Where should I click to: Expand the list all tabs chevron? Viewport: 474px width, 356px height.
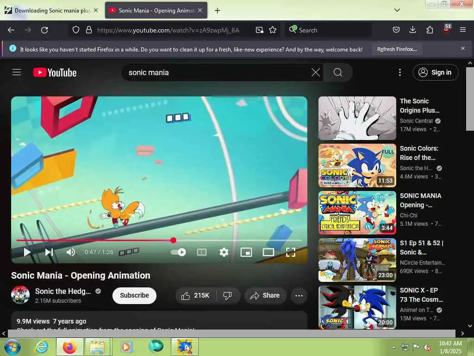(x=397, y=10)
